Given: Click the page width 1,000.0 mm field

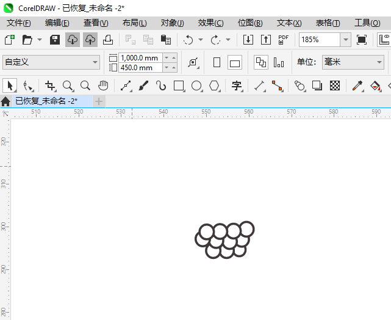Looking at the screenshot, I should [140, 58].
